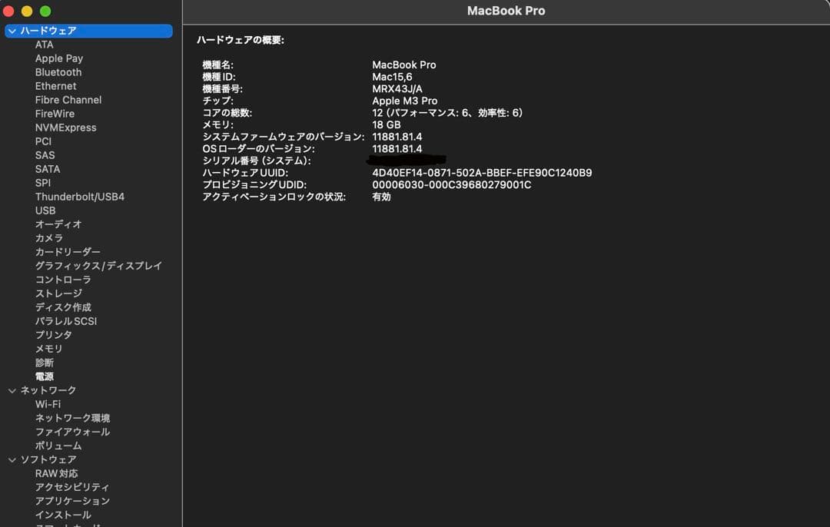Select カメラ in the hardware list
Viewport: 830px width, 527px height.
coord(48,238)
